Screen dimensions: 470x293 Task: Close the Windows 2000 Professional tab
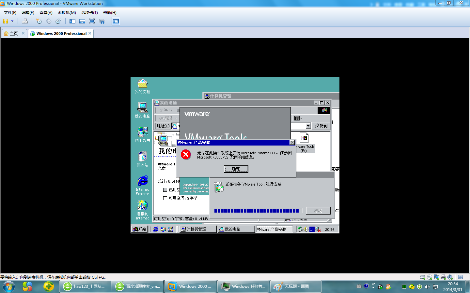click(x=90, y=33)
